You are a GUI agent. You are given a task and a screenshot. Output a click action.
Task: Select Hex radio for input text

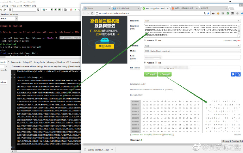coord(156,40)
